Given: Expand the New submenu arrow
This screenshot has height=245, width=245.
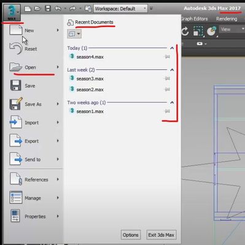Looking at the screenshot, I should pyautogui.click(x=58, y=30).
